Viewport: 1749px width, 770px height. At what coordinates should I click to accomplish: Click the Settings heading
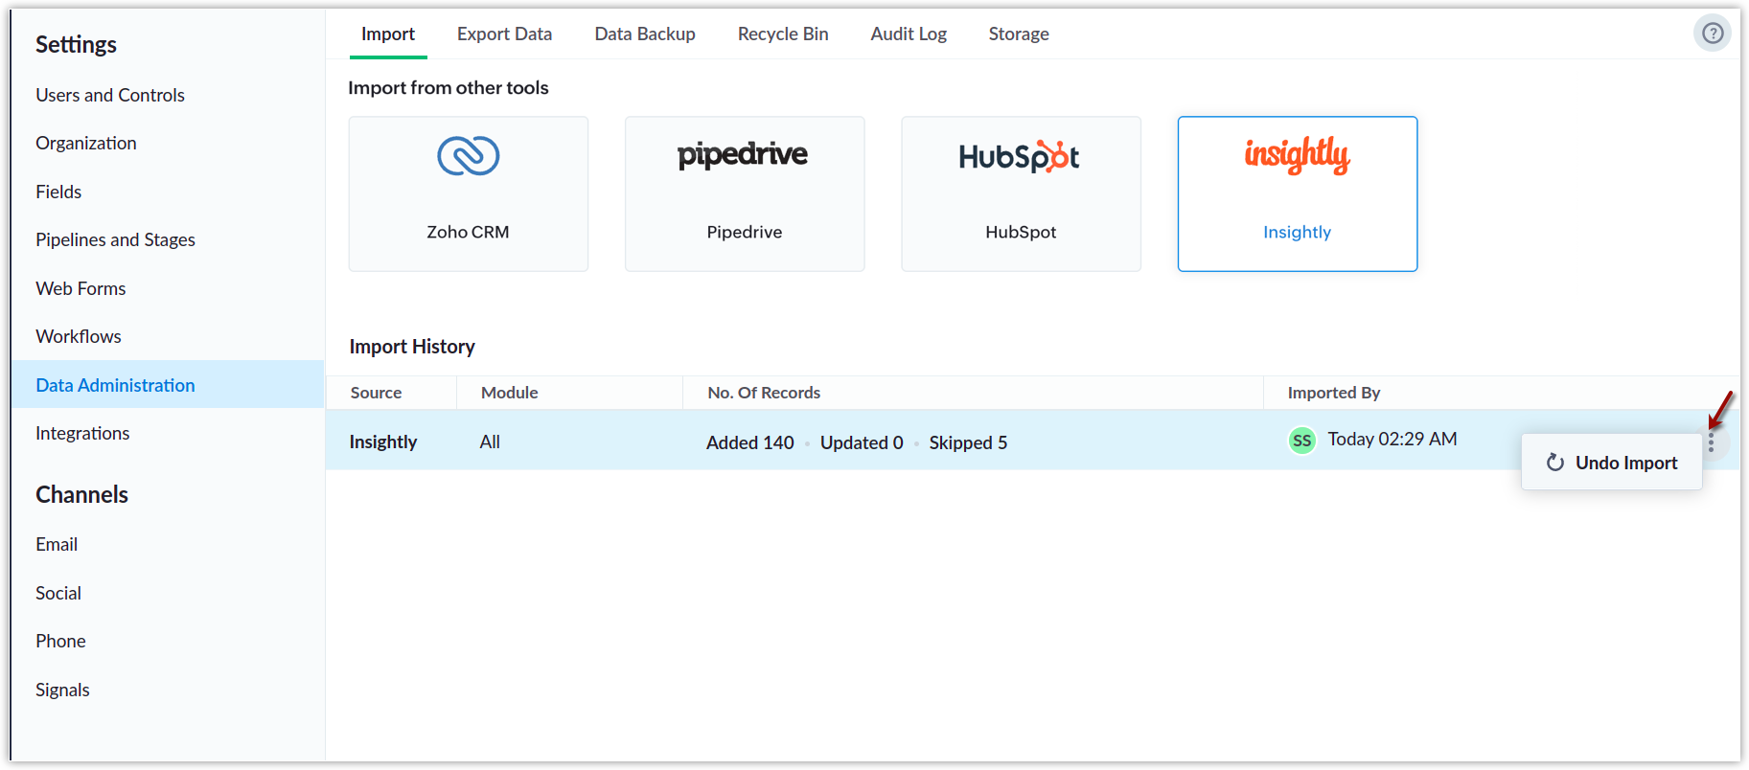point(76,44)
